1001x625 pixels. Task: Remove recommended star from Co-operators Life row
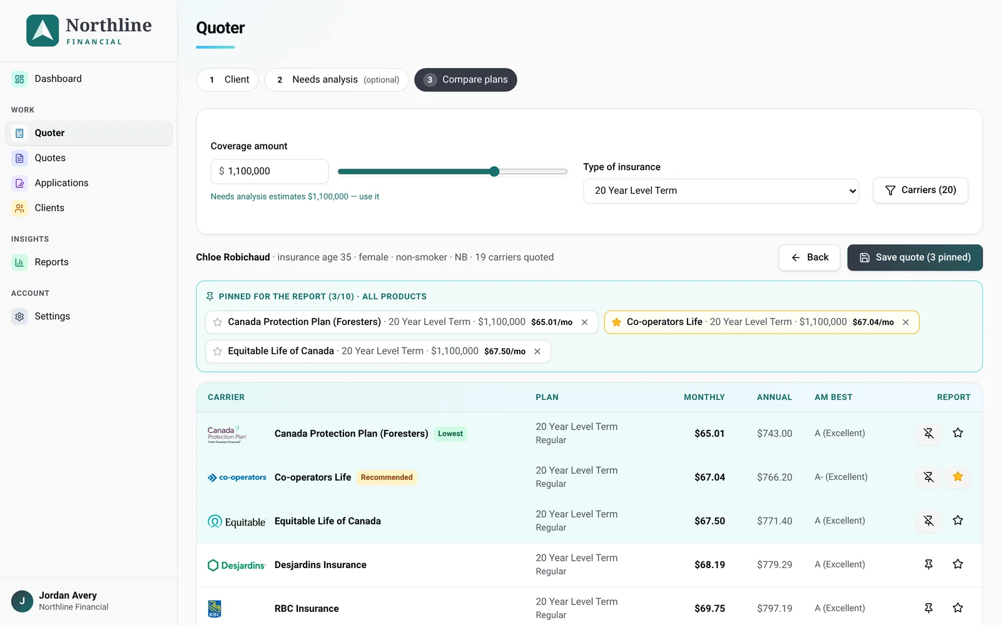pyautogui.click(x=958, y=477)
